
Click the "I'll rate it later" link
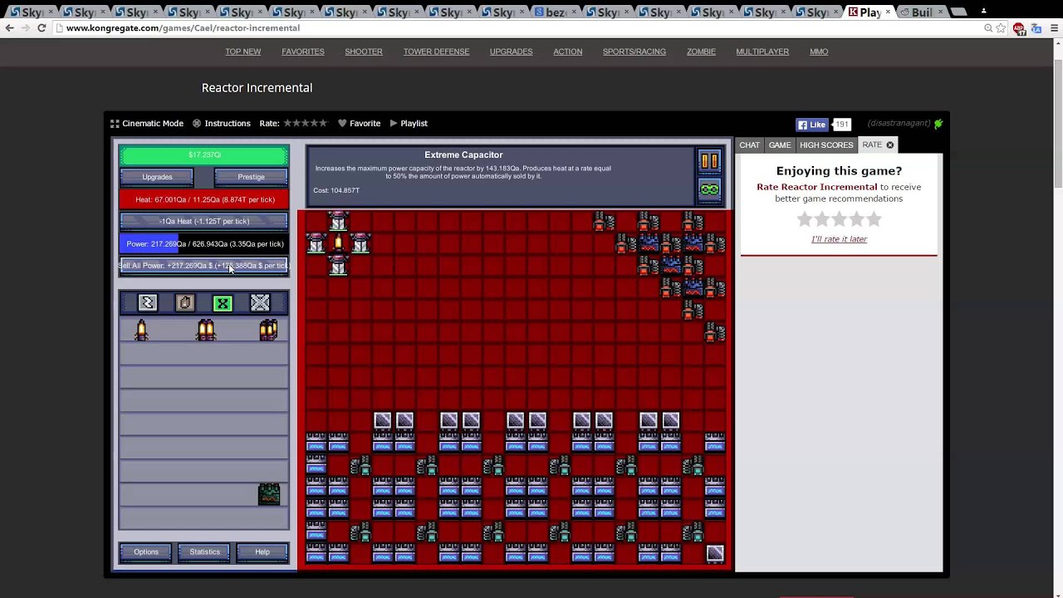pyautogui.click(x=839, y=239)
